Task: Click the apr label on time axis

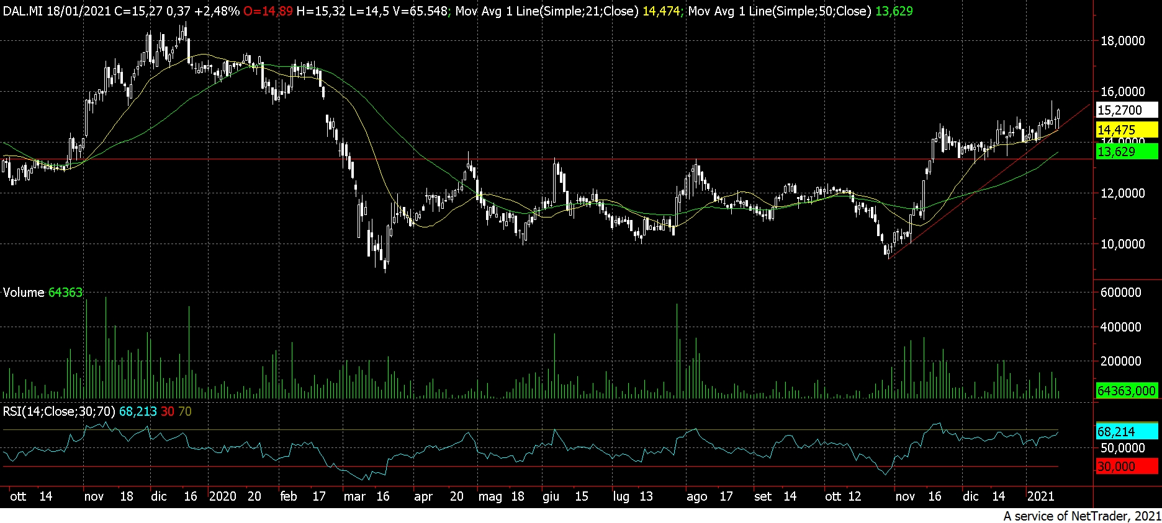Action: point(423,496)
